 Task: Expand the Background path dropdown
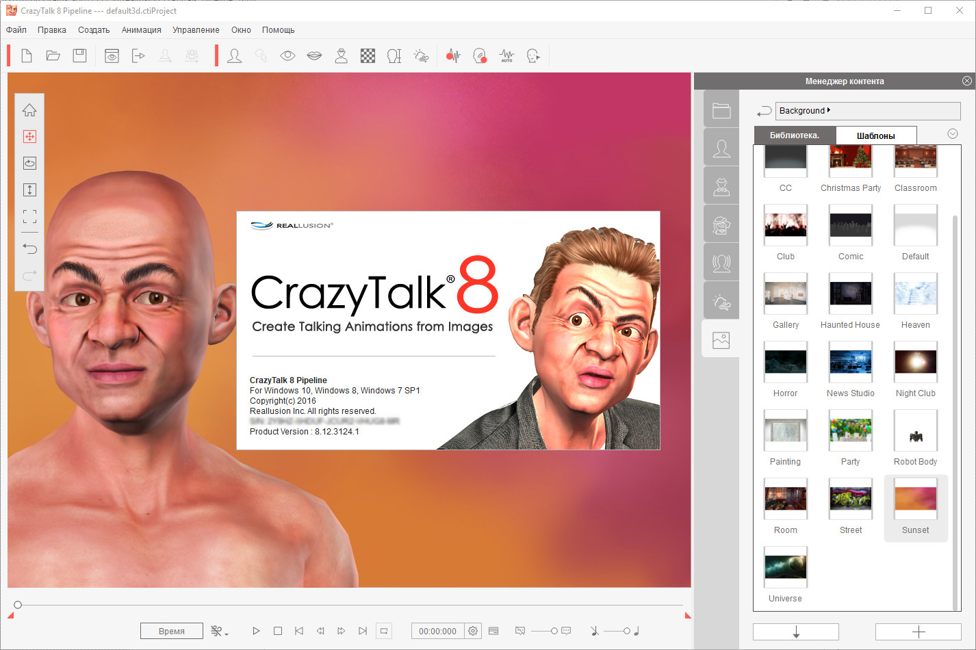868,110
